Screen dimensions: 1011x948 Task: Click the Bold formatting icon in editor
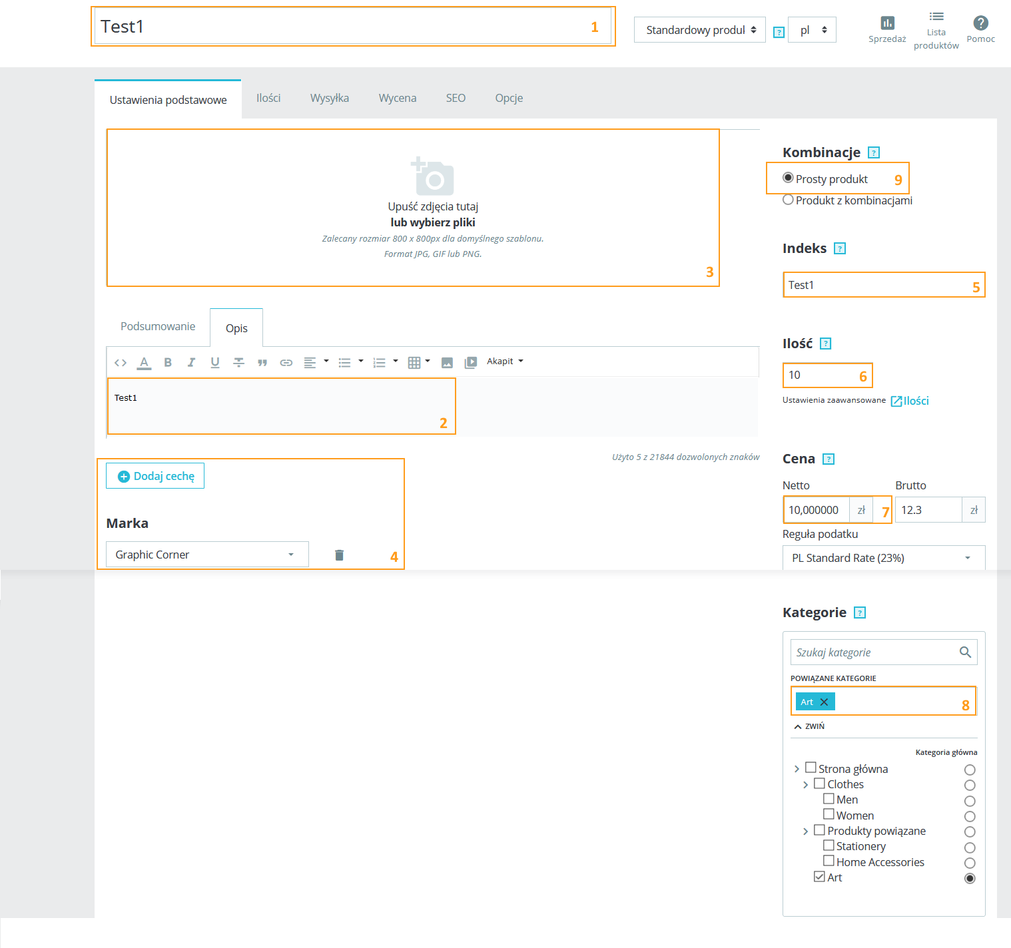point(168,362)
